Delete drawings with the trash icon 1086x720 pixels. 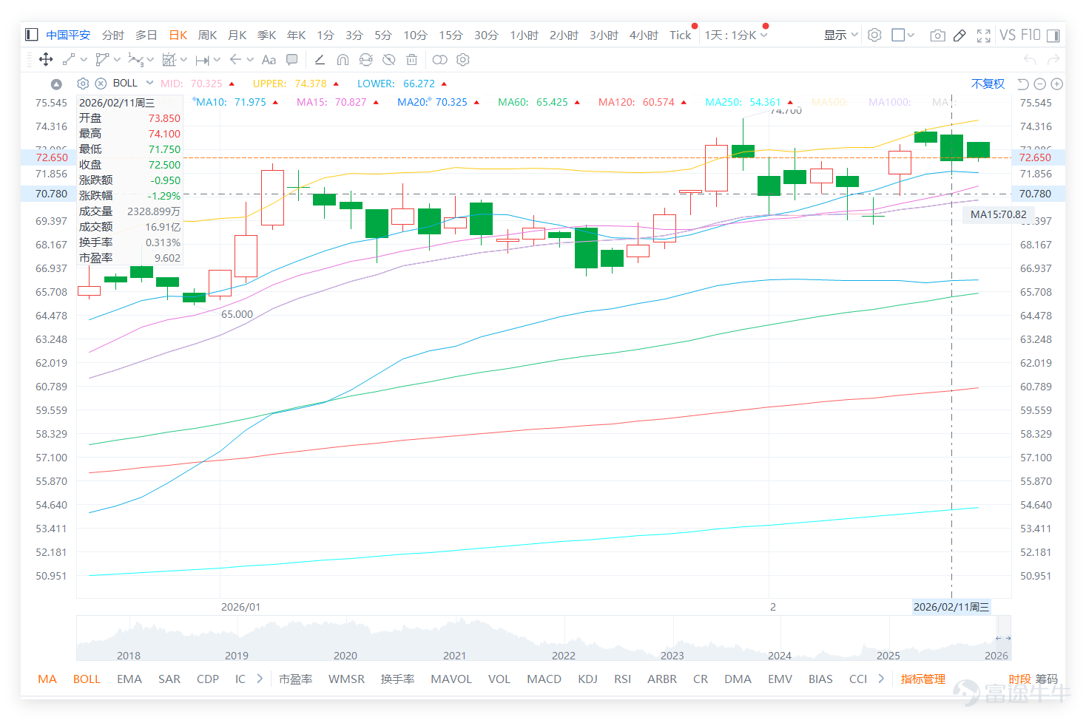[412, 60]
